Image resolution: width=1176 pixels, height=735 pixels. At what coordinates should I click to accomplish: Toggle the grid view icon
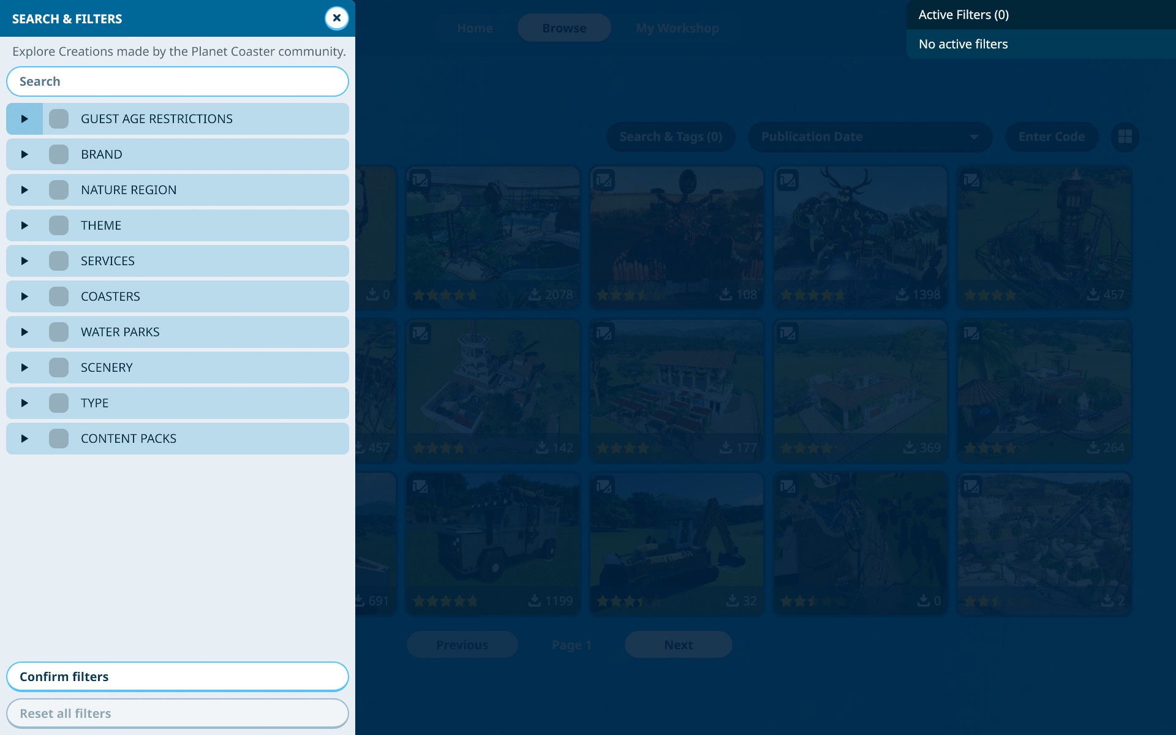pyautogui.click(x=1125, y=137)
